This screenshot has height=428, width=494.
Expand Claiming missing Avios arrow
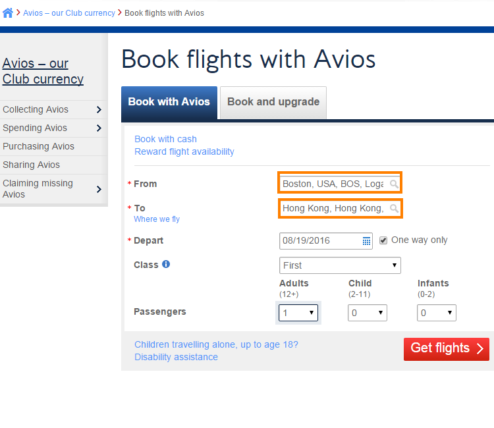[99, 189]
